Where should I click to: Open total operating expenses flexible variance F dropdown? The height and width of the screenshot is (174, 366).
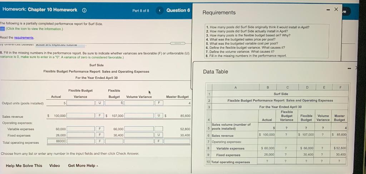click(x=99, y=141)
